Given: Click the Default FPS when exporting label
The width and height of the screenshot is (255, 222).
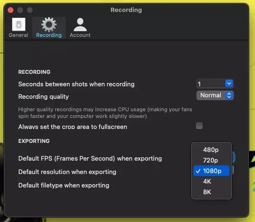Looking at the screenshot, I should tap(90, 159).
